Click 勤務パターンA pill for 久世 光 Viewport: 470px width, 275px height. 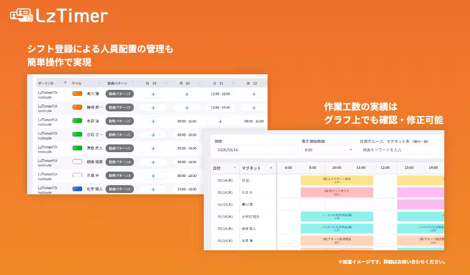pyautogui.click(x=120, y=176)
